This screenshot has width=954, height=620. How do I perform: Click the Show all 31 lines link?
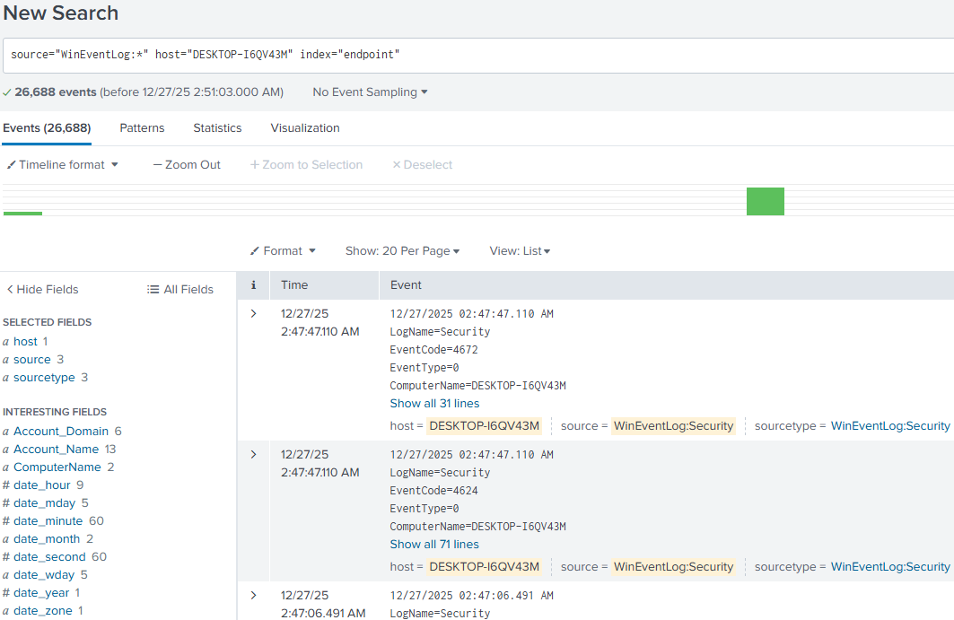(x=434, y=404)
